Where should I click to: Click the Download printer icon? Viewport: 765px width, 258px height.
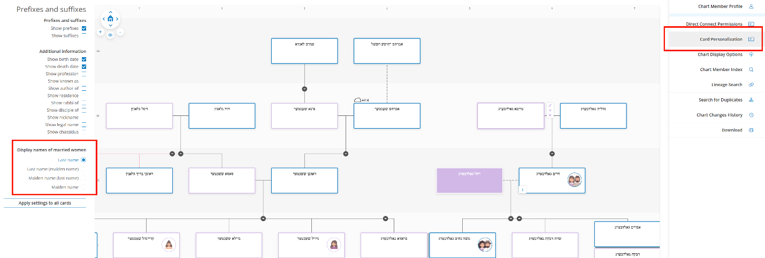751,130
